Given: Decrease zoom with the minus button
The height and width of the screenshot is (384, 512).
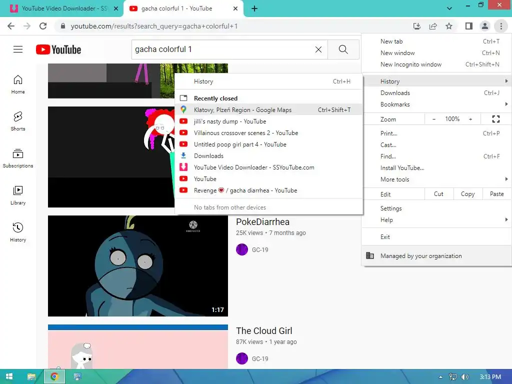Looking at the screenshot, I should [x=434, y=119].
